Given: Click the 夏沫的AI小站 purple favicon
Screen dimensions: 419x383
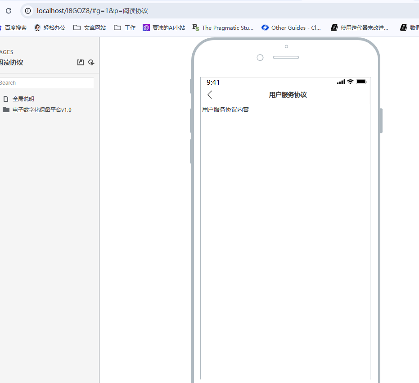Looking at the screenshot, I should (146, 27).
